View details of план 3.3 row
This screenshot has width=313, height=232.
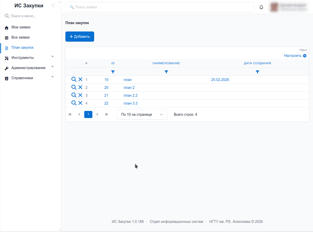74,103
